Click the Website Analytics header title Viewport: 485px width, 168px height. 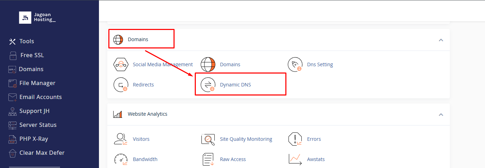pos(147,114)
